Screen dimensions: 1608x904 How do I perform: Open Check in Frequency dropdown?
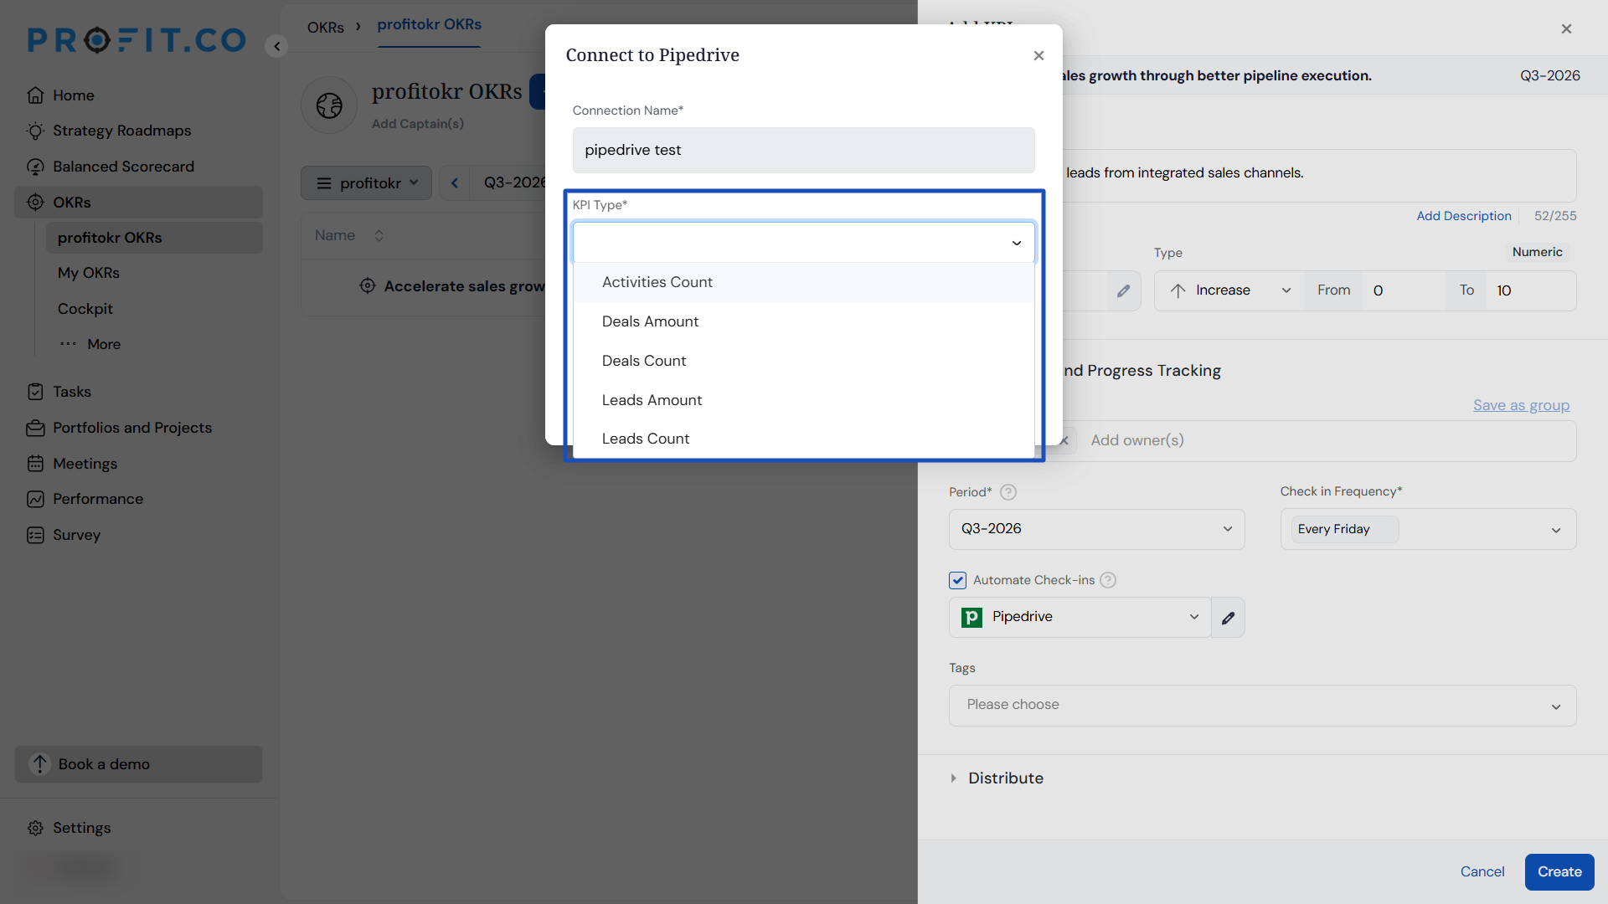(1428, 529)
